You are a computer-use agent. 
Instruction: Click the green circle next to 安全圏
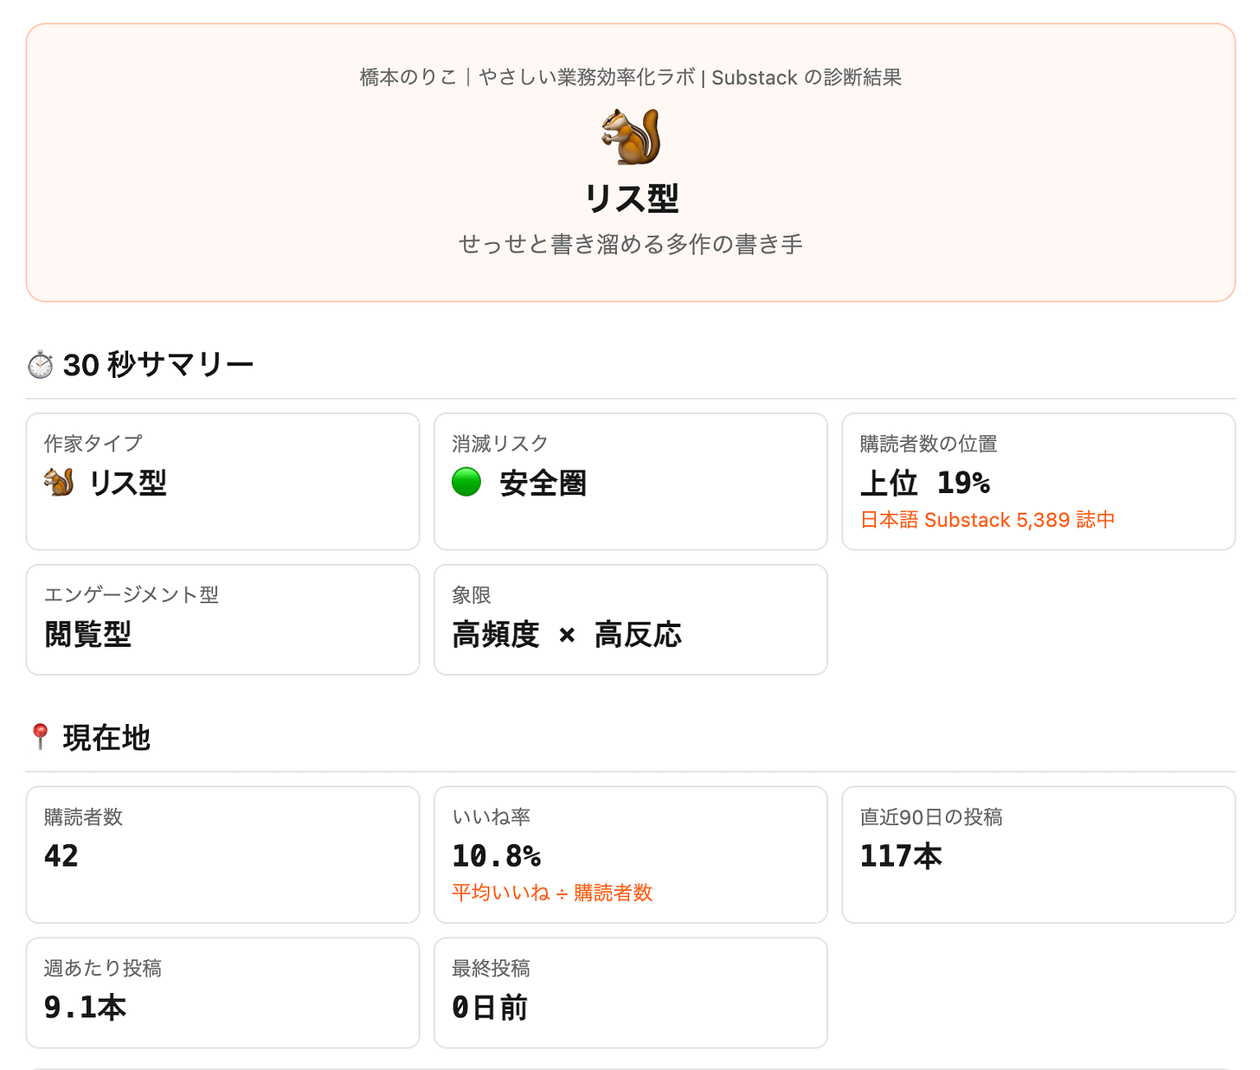pyautogui.click(x=466, y=482)
